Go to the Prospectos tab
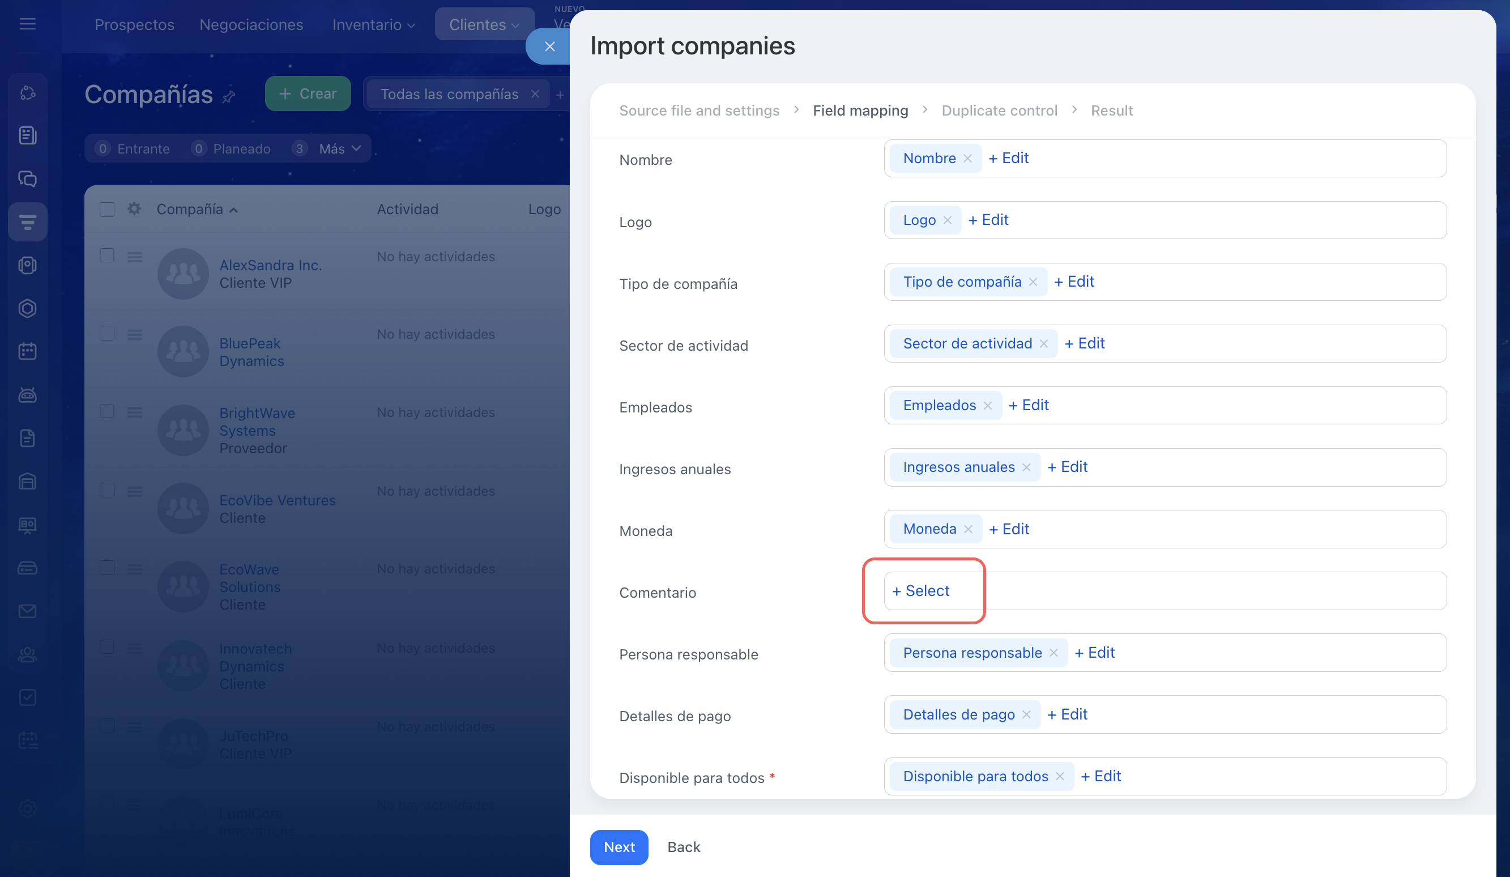 pyautogui.click(x=134, y=24)
